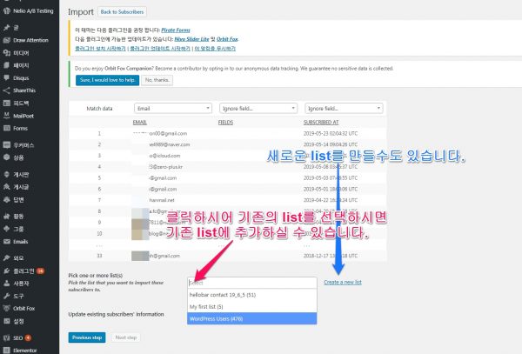The height and width of the screenshot is (354, 522).
Task: Choose WordPress Users (476) list option
Action: (251, 318)
